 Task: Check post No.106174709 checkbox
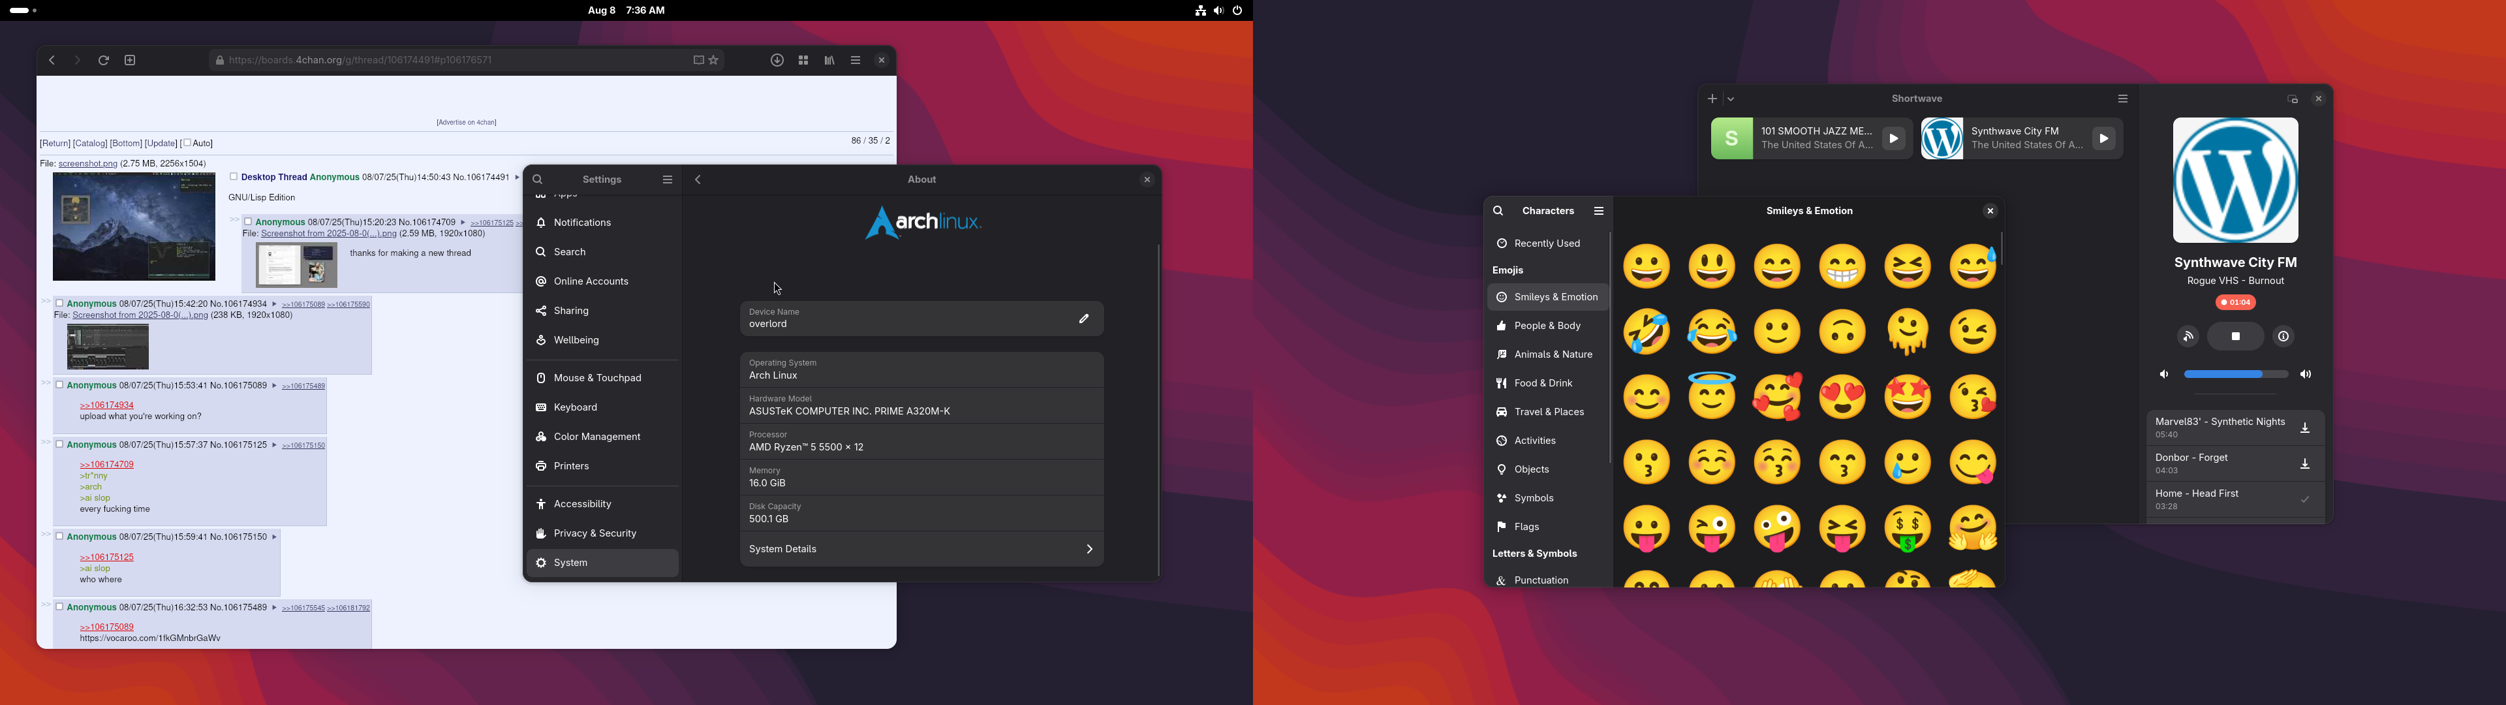[x=248, y=222]
